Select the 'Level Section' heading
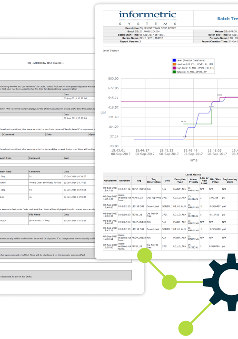 pyautogui.click(x=111, y=51)
